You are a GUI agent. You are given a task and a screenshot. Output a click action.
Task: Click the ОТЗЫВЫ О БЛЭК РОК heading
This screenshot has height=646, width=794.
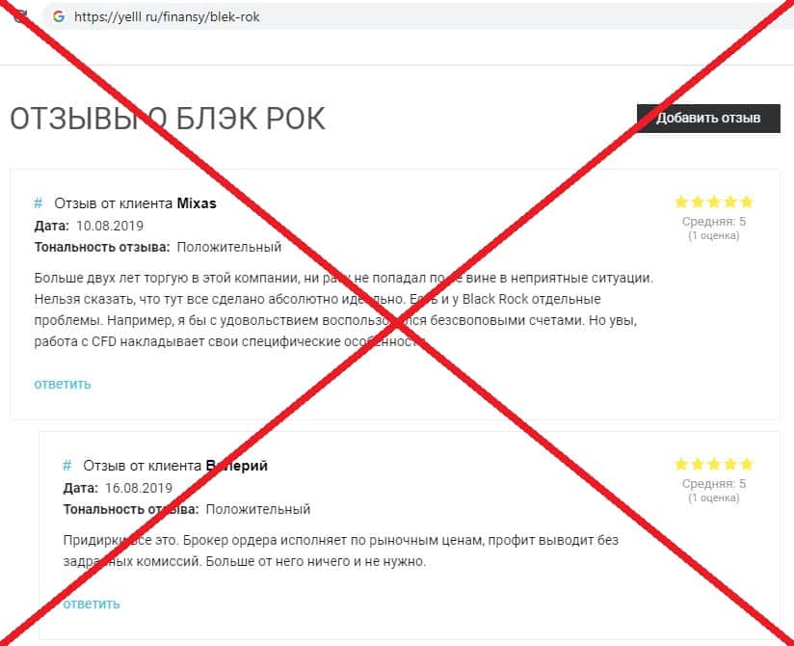pos(167,119)
